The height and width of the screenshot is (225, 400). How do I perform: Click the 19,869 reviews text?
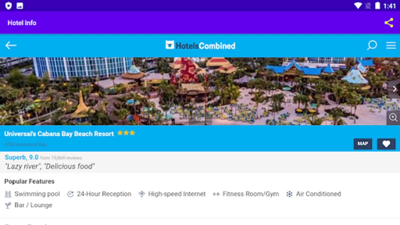(x=61, y=158)
